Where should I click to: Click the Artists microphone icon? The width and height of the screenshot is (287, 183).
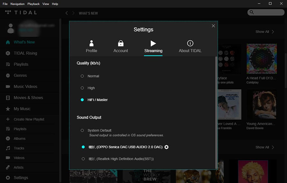click(8, 167)
